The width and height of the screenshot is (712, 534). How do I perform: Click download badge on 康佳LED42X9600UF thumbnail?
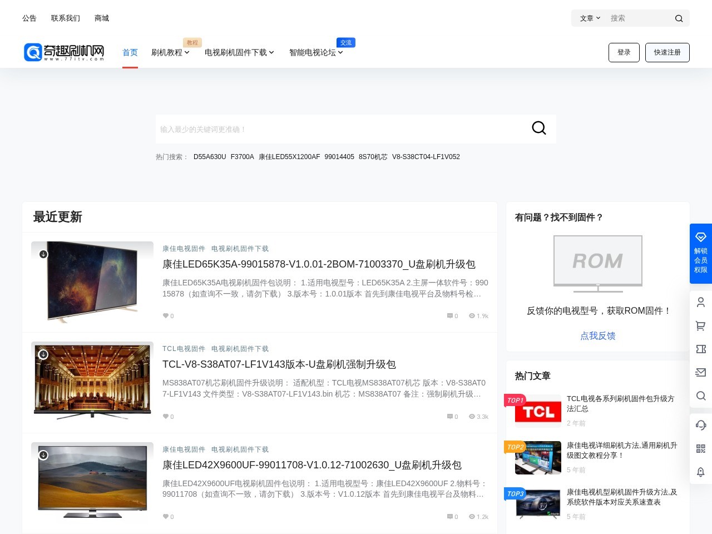tap(43, 455)
